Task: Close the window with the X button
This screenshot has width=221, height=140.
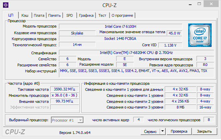Action: tap(211, 4)
